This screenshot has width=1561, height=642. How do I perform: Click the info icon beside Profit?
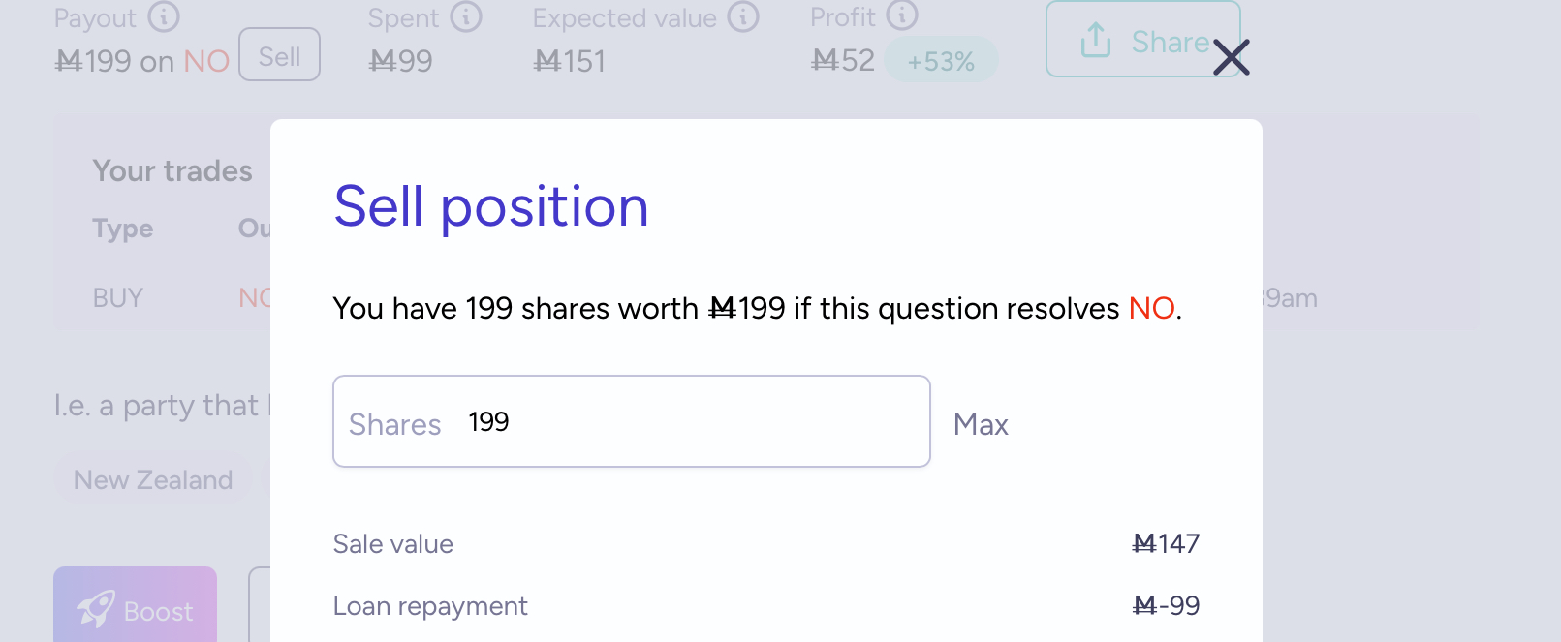coord(902,15)
